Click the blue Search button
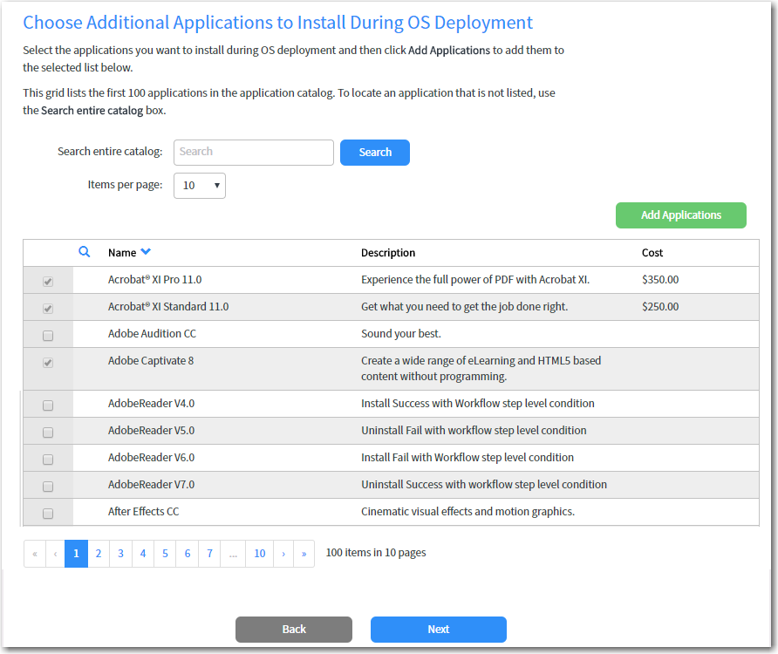 [375, 153]
